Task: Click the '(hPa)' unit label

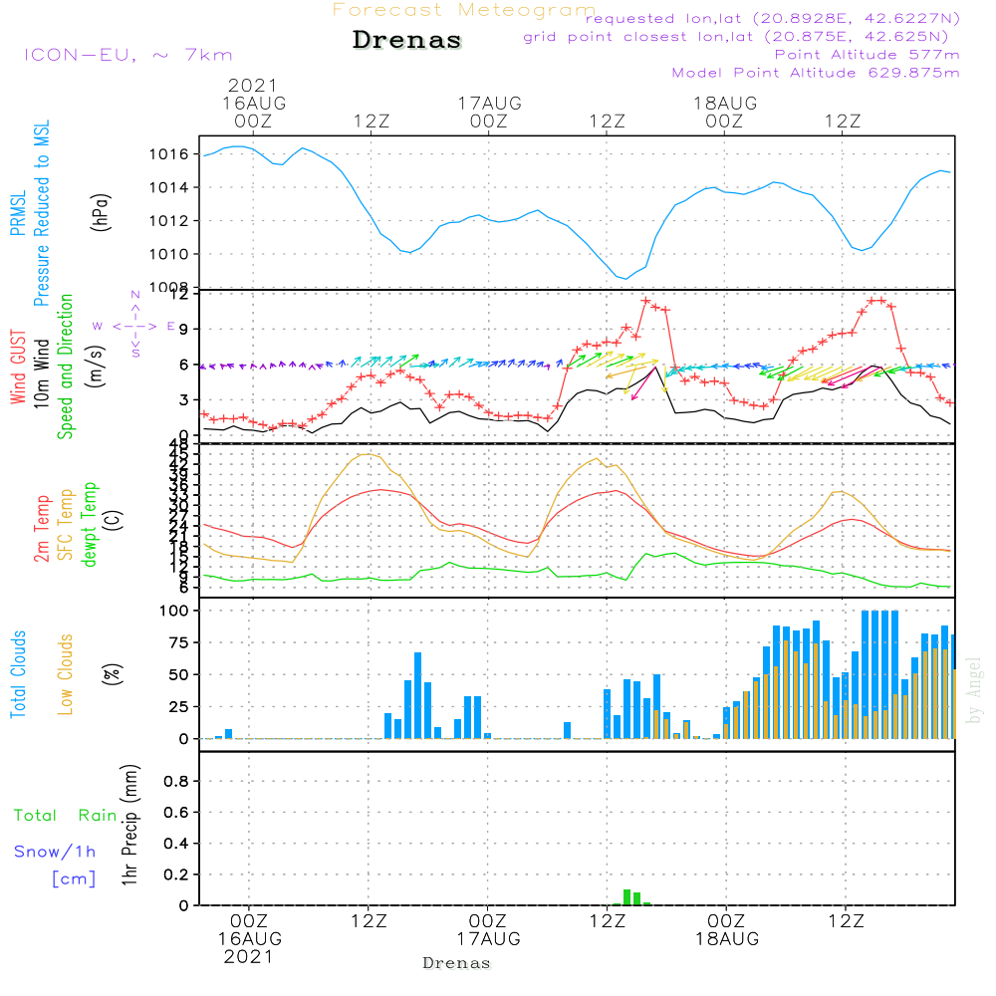Action: (x=101, y=212)
